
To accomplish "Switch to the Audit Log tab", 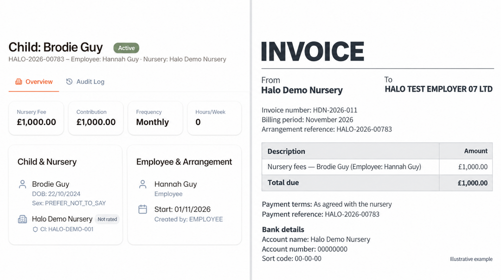I will click(85, 82).
